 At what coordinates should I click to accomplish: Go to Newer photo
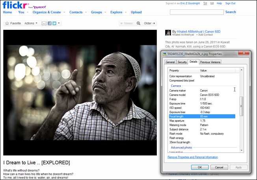tap(127, 23)
